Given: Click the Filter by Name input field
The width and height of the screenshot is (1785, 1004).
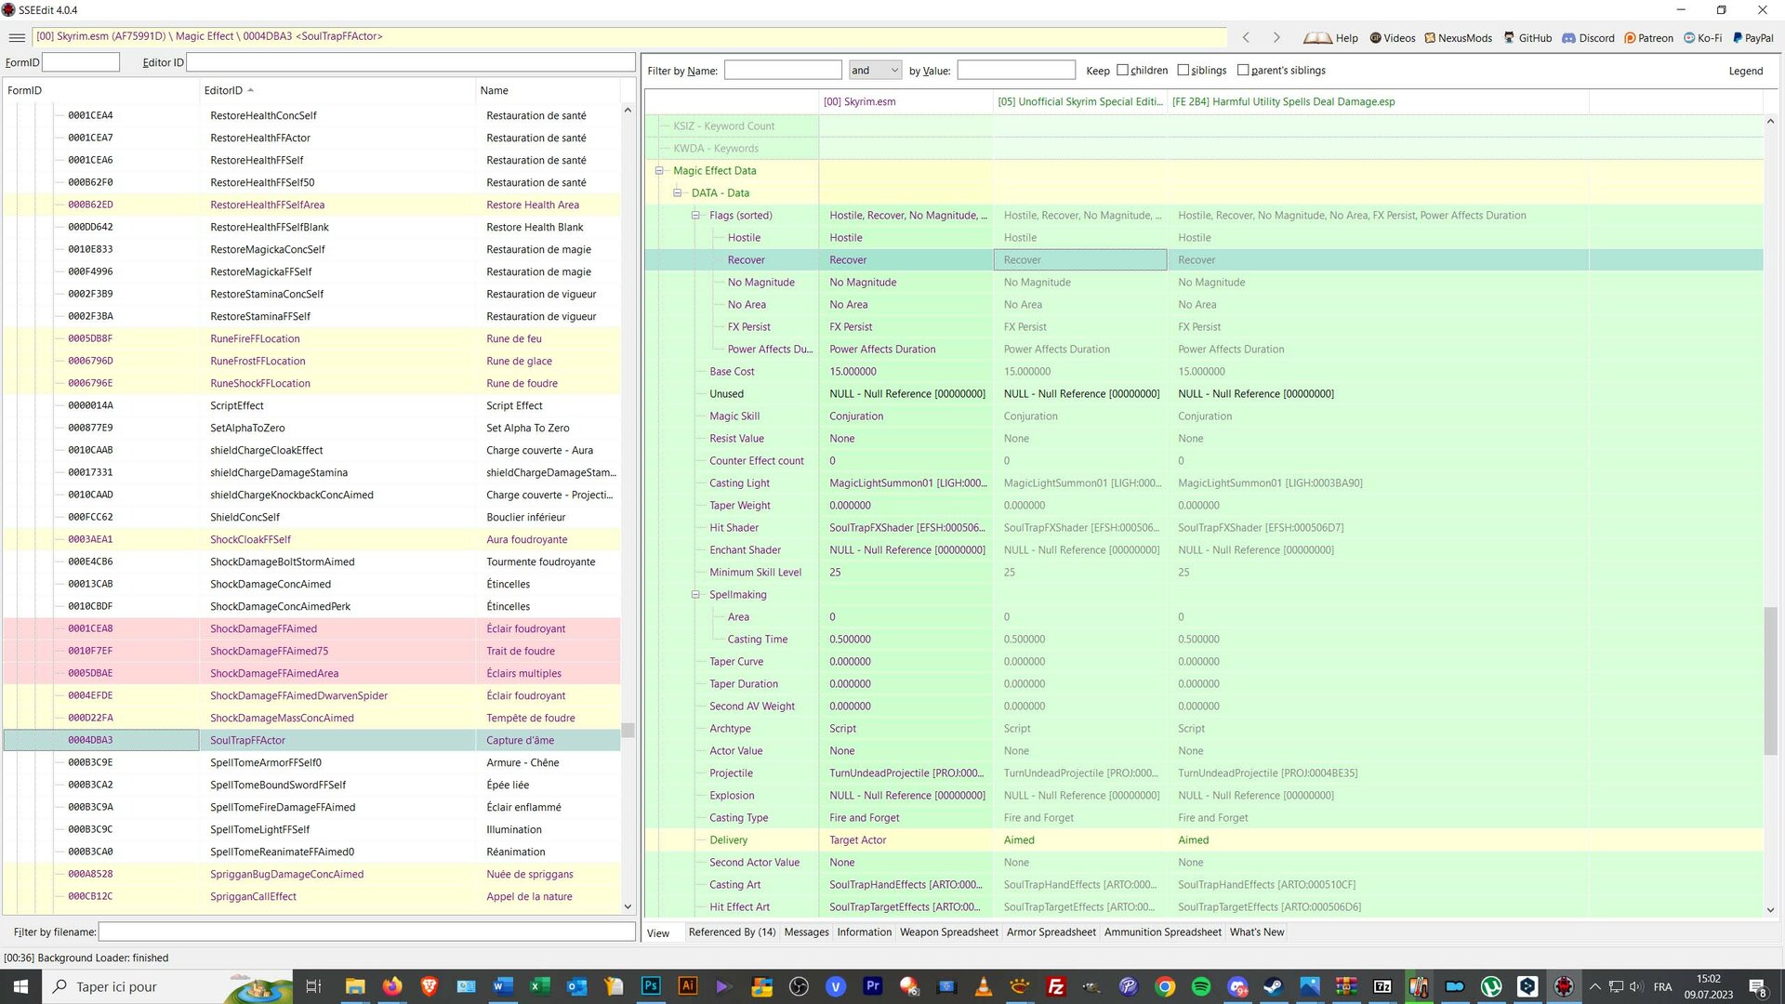Looking at the screenshot, I should tap(783, 70).
